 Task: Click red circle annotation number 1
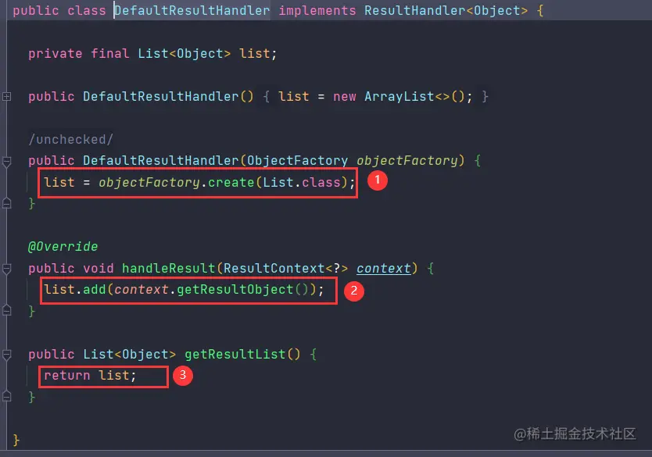click(378, 180)
